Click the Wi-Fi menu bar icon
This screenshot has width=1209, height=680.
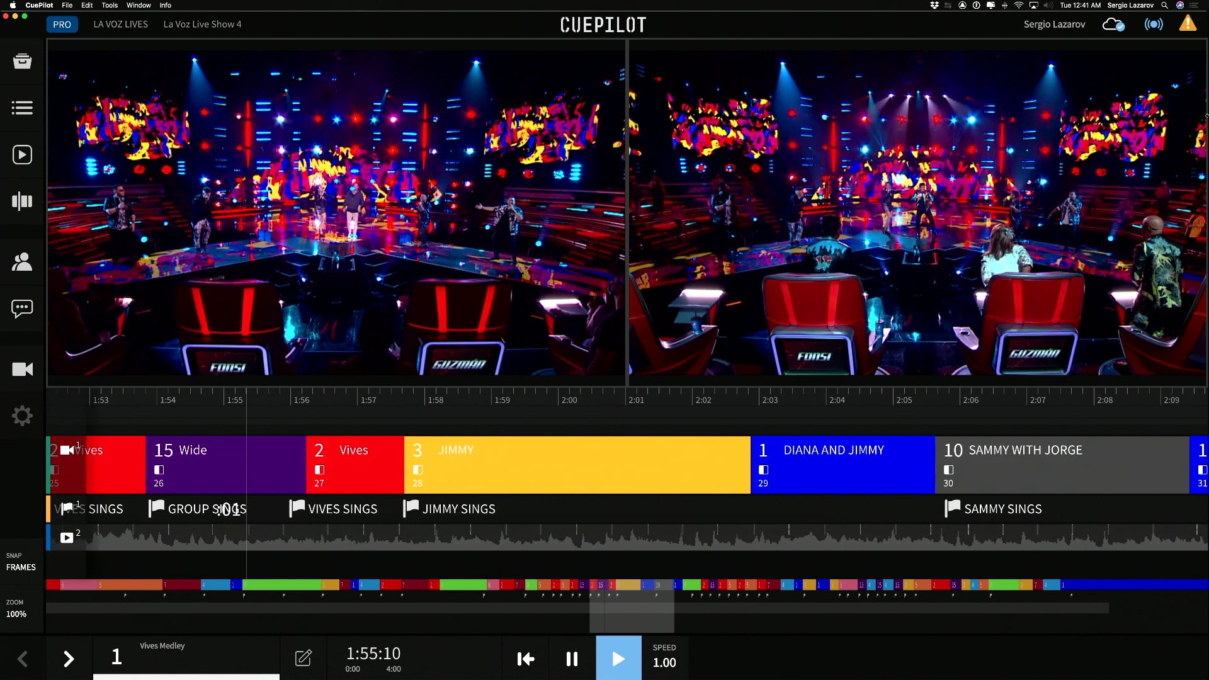coord(1018,5)
